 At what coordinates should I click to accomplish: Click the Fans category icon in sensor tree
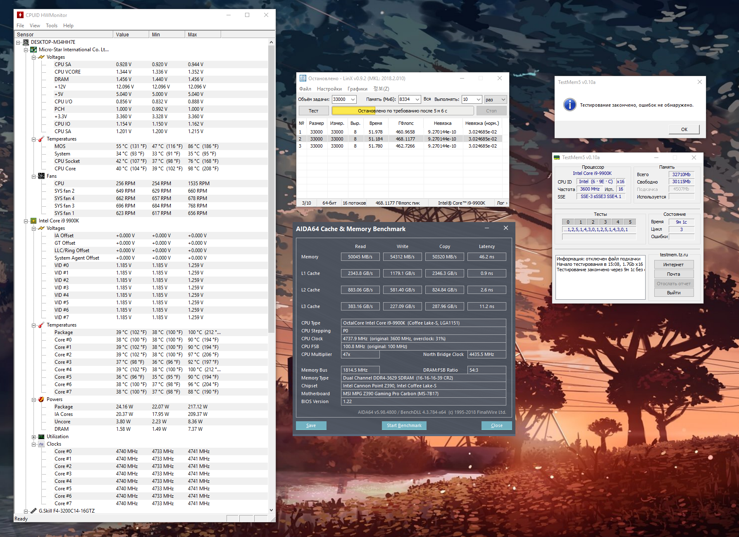click(41, 176)
